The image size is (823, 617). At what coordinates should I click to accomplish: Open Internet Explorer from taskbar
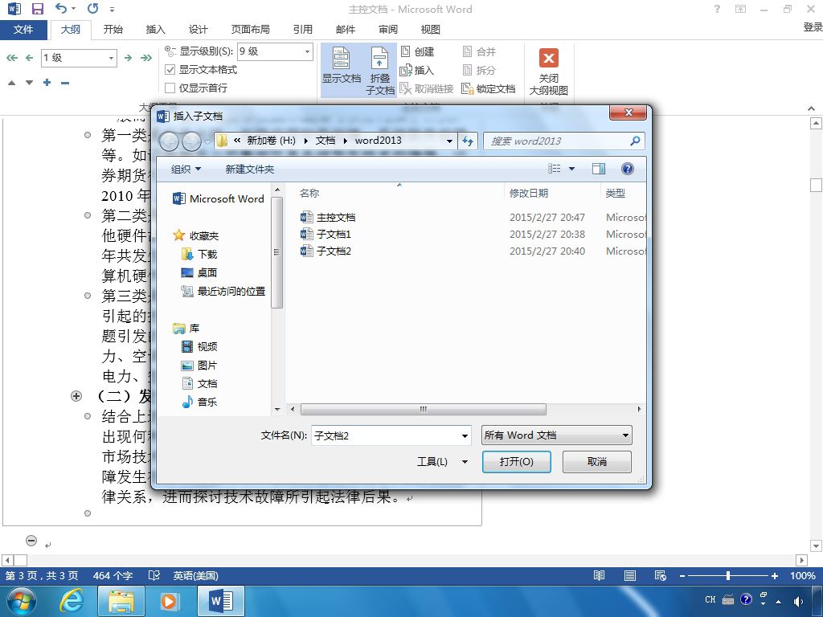[72, 600]
